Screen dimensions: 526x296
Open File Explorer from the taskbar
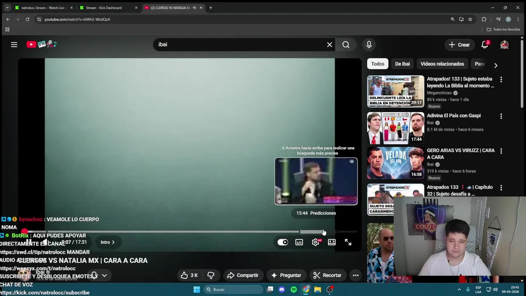[x=318, y=289]
